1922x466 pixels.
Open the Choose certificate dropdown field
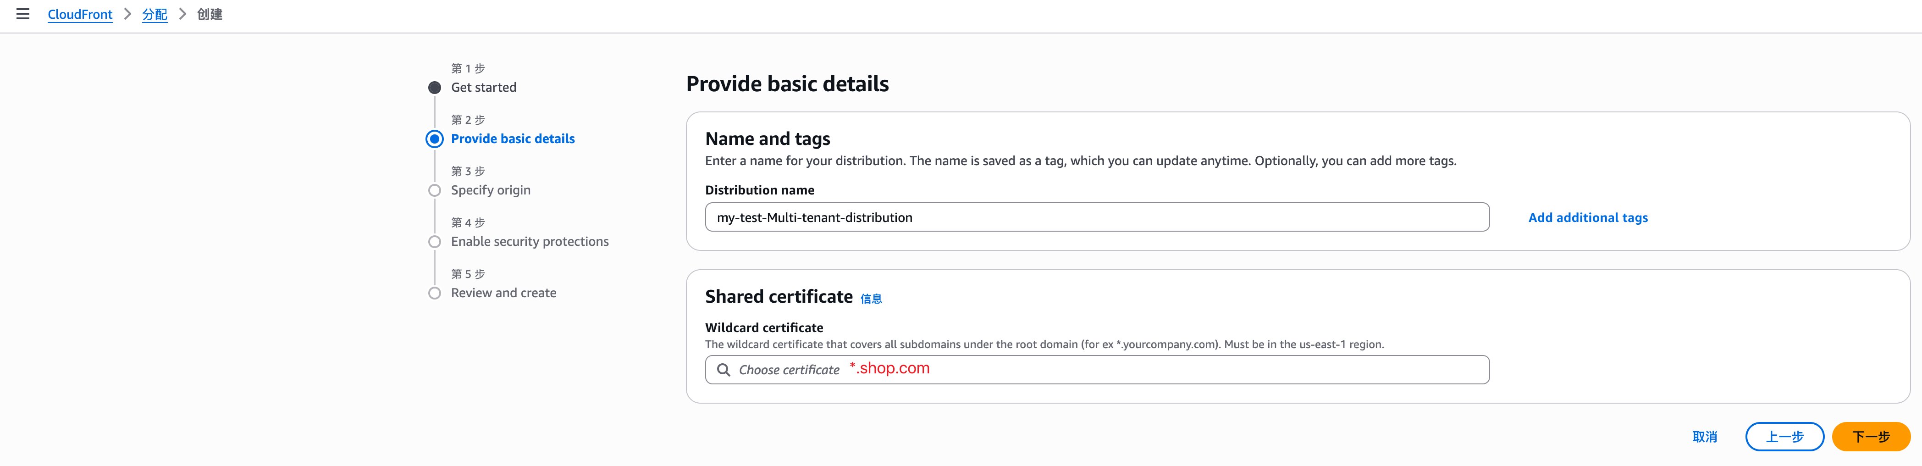[x=1097, y=370]
